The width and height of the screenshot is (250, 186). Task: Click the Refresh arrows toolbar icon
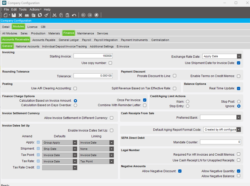coord(40,15)
